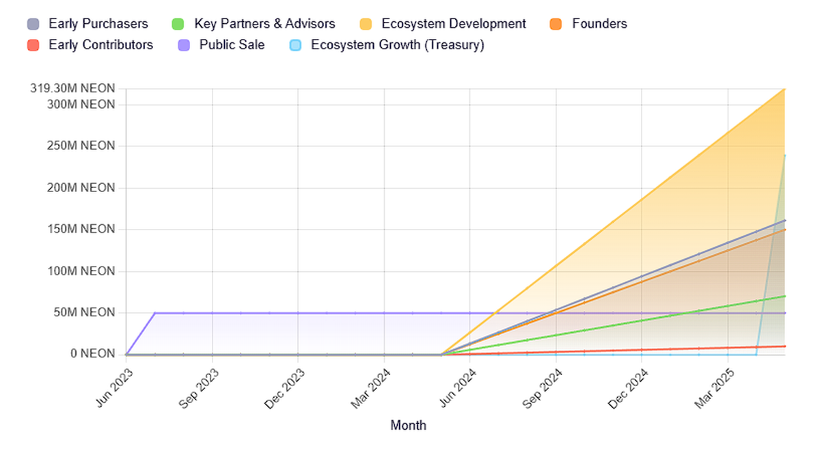This screenshot has height=451, width=820.
Task: Click the Ecosystem Development line's final peak point
Action: tap(784, 89)
